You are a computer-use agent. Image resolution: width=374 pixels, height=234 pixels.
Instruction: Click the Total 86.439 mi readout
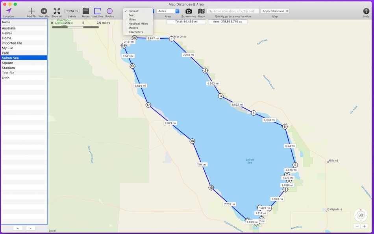(x=186, y=22)
